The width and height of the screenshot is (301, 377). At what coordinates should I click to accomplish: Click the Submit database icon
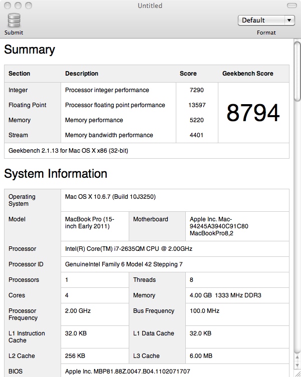pyautogui.click(x=14, y=20)
